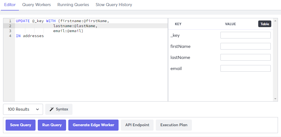Click the lastName value input box

click(x=245, y=57)
